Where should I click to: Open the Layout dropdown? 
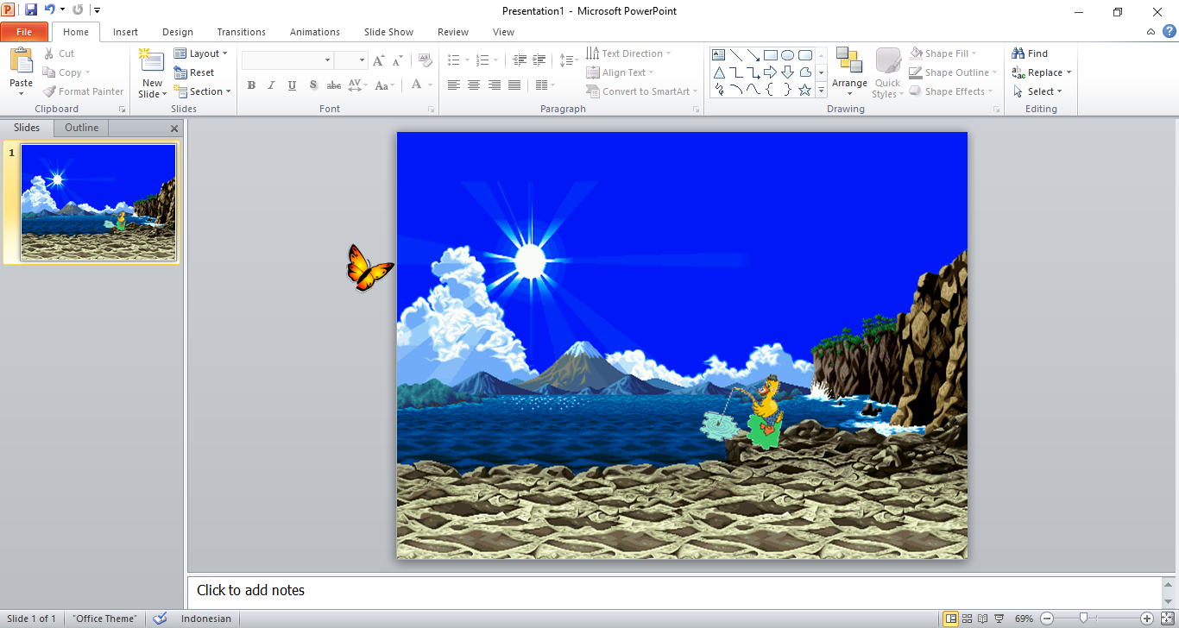point(201,53)
